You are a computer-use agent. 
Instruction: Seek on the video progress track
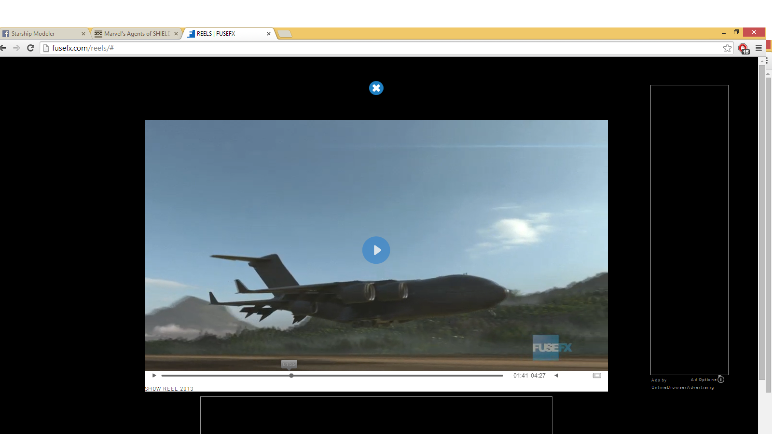(332, 376)
